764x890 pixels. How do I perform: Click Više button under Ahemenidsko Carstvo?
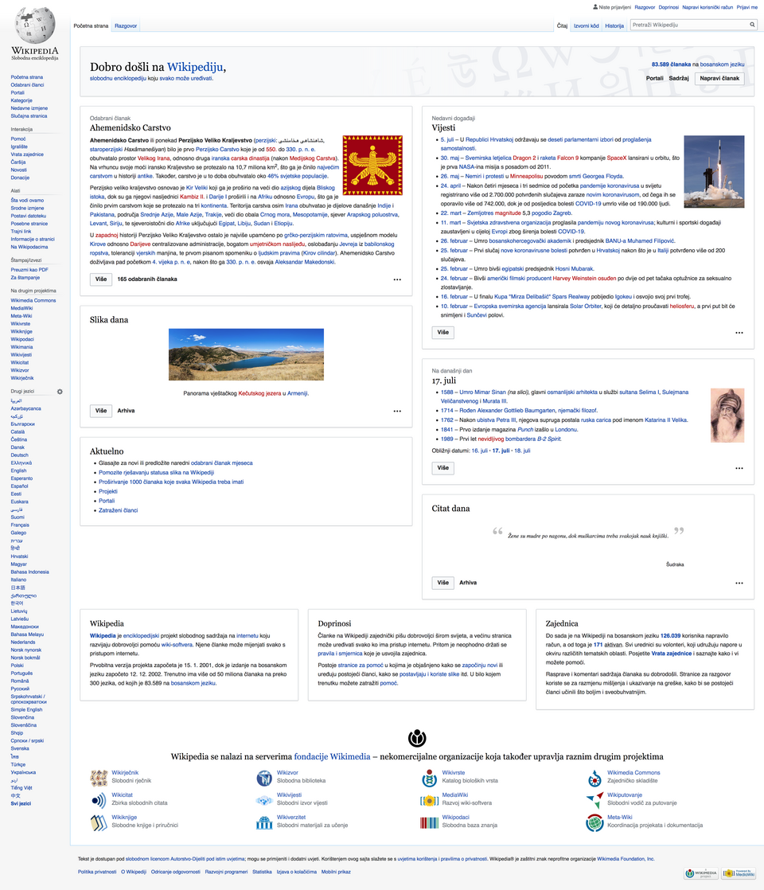[x=101, y=279]
